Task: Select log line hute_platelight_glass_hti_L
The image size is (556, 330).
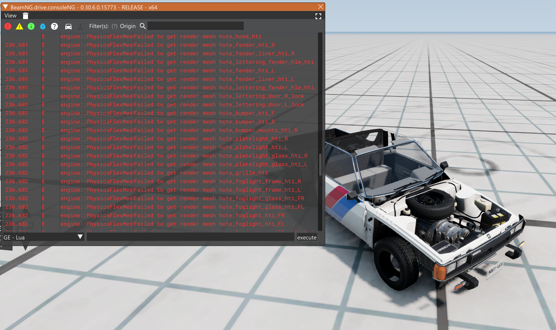Action: coord(160,164)
